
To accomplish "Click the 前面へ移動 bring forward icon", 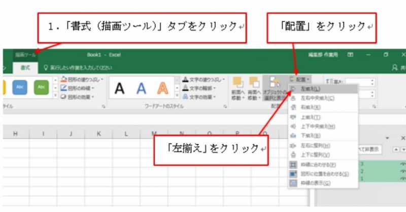I will click(238, 82).
